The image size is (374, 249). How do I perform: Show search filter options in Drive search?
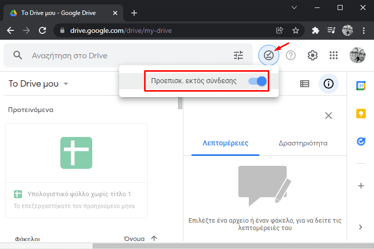(238, 55)
